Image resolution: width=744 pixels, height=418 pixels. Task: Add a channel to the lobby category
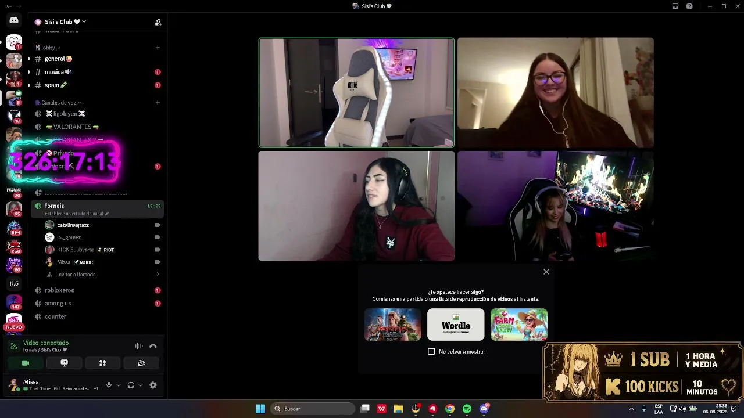point(158,48)
